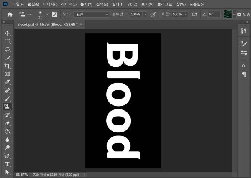Open the History panel icon
The width and height of the screenshot is (251, 178).
[x=243, y=31]
